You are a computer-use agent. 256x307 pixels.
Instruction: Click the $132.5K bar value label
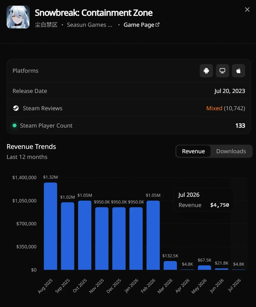pos(170,256)
